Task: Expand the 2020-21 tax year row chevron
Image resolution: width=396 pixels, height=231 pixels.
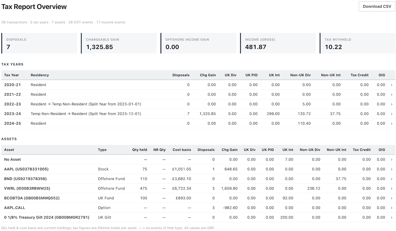Action: 392,85
